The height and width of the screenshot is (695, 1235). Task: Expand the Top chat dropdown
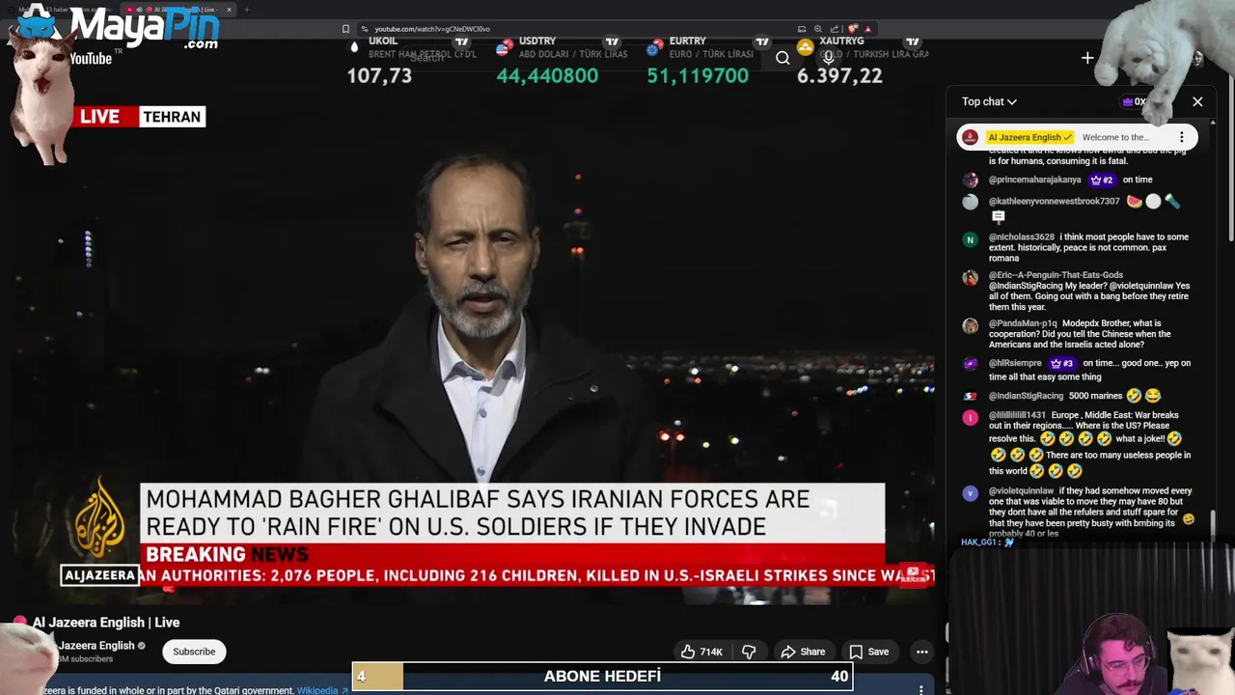989,101
